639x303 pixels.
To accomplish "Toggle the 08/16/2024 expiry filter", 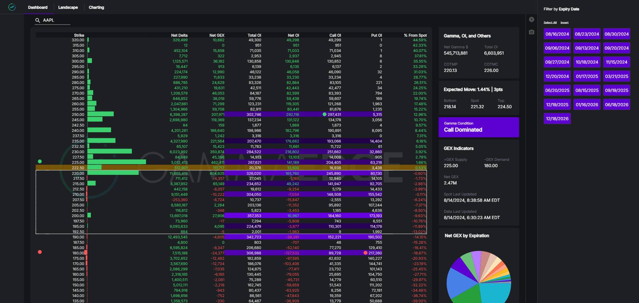I will (x=557, y=34).
